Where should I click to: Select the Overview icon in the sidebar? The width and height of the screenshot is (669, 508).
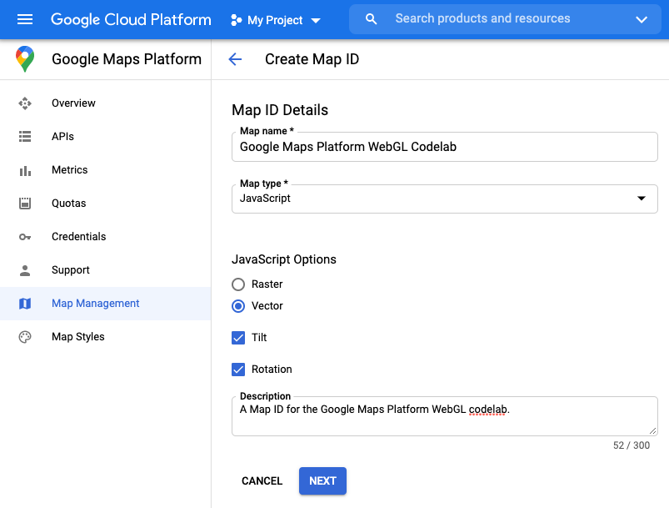[x=26, y=103]
